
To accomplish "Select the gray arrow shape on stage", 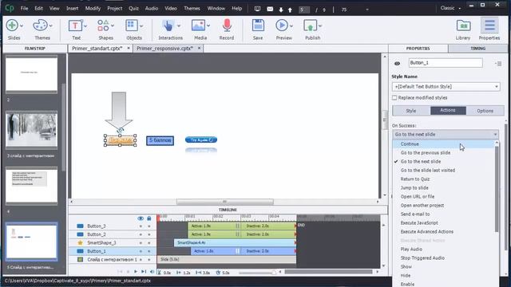I will pos(119,111).
